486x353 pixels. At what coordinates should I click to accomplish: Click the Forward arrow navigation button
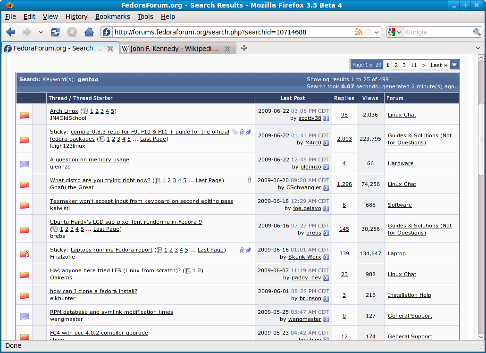pos(27,32)
